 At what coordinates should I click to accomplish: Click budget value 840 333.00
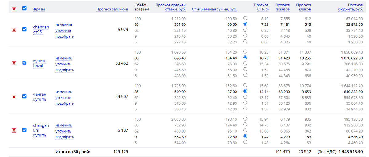pyautogui.click(x=354, y=91)
